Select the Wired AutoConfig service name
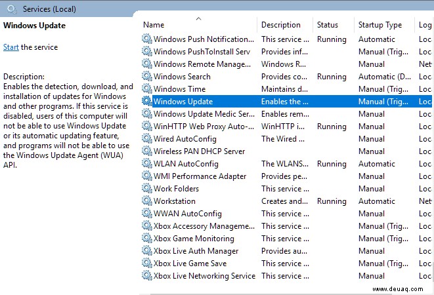Screen dimensions: 434x295 click(x=185, y=139)
